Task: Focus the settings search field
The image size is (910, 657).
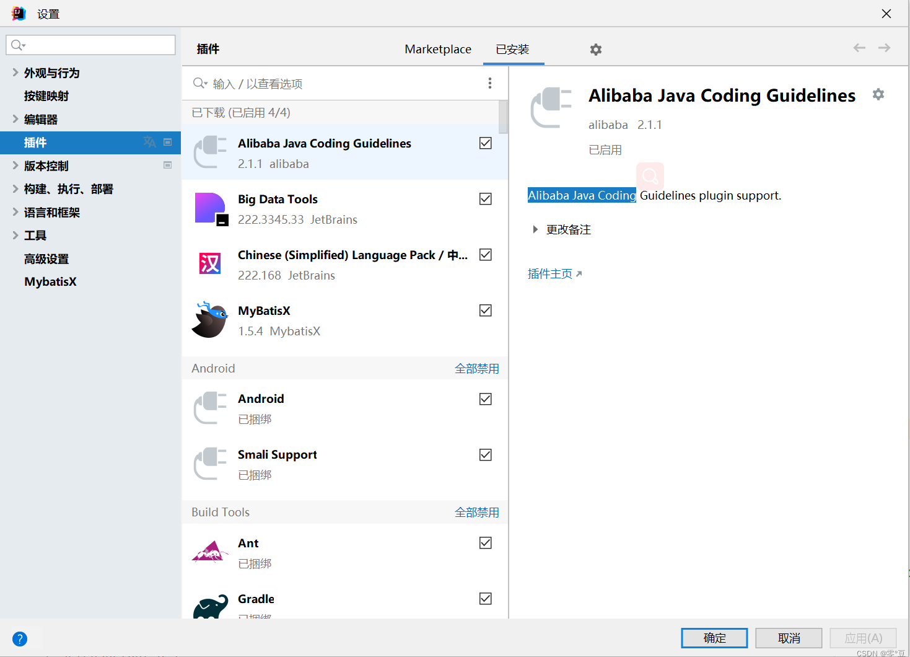Action: click(x=90, y=45)
